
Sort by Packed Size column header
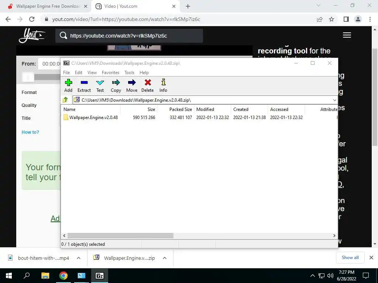click(x=176, y=109)
